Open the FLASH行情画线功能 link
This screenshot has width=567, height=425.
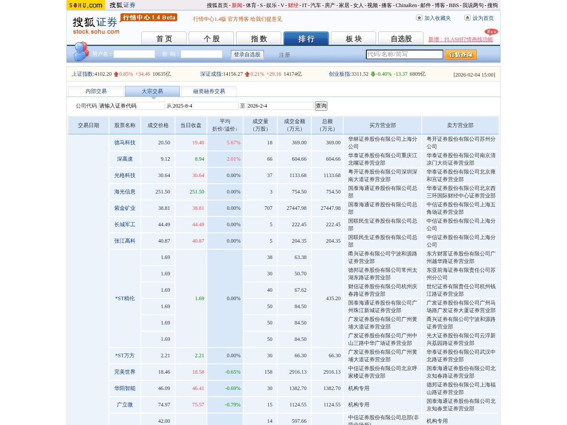[x=461, y=39]
